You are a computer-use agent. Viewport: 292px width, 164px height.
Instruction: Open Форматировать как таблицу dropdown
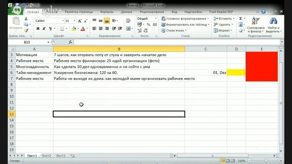(x=185, y=25)
